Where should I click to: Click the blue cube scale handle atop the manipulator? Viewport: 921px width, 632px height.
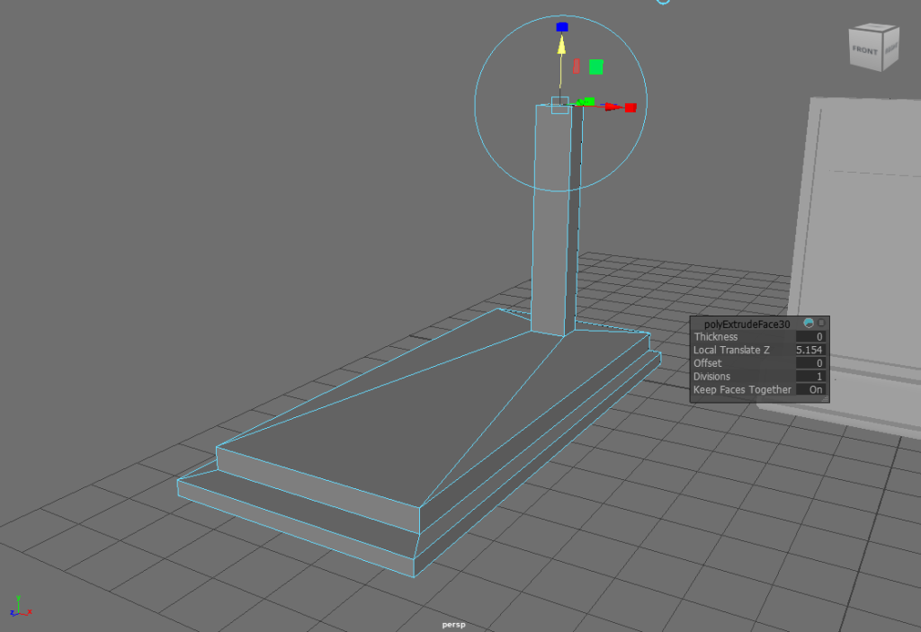562,27
